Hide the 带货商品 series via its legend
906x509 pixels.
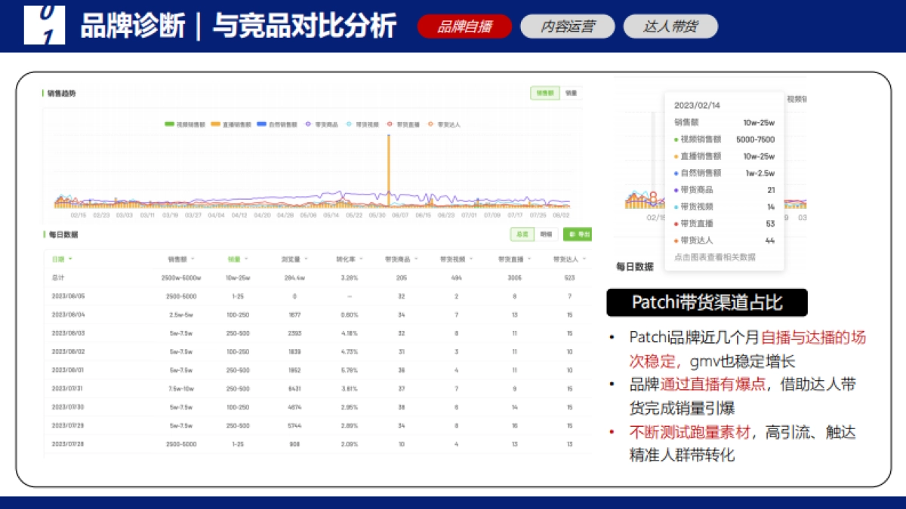pos(322,125)
